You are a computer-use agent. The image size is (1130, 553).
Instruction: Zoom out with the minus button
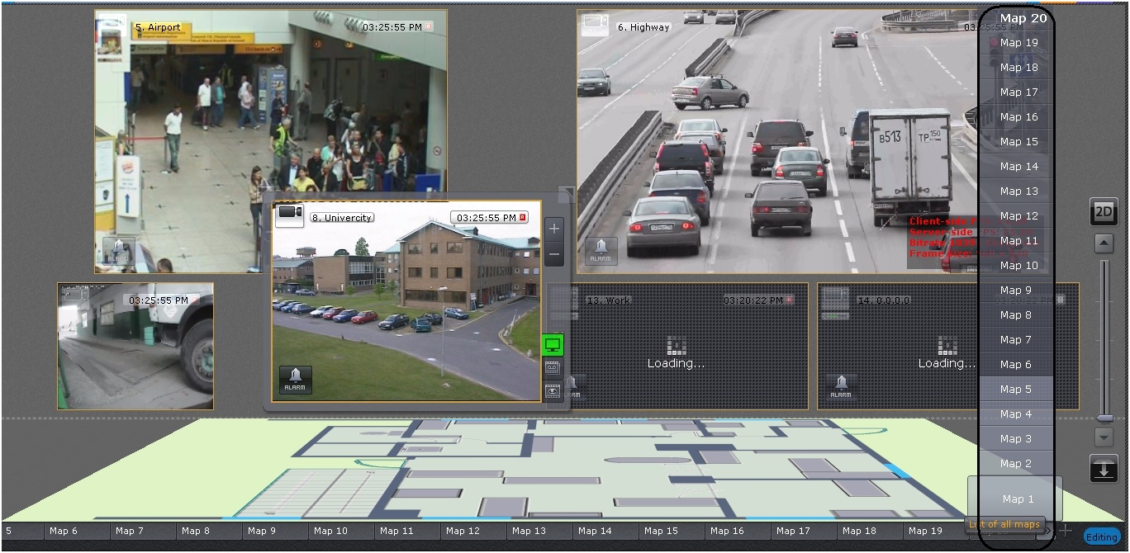click(554, 255)
